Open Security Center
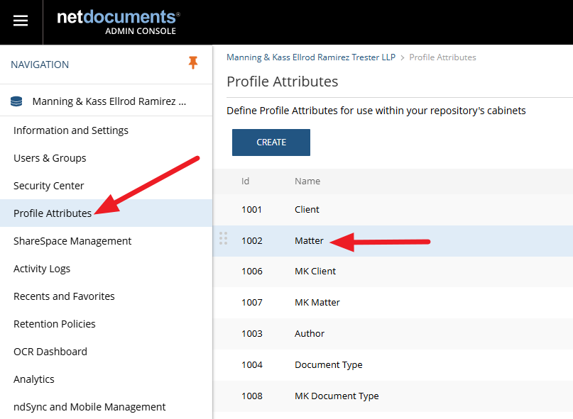Viewport: 573px width, 419px height. (x=48, y=186)
